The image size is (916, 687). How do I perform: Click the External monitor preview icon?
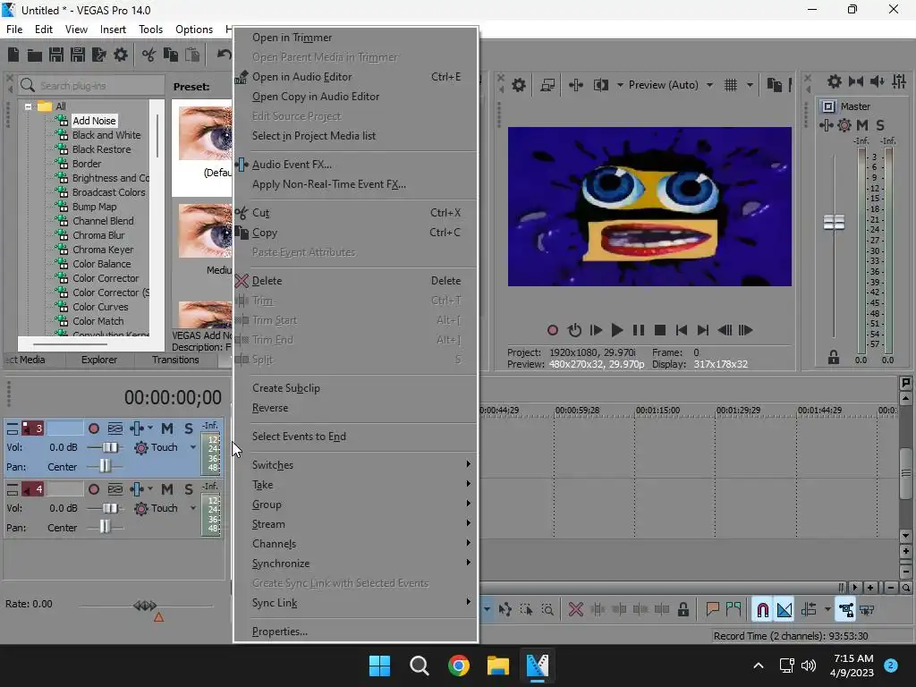[x=547, y=85]
